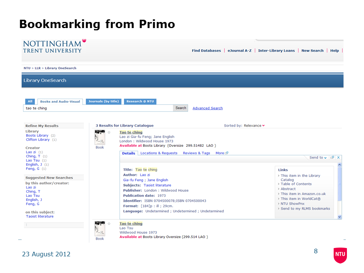Click the star icon beside the Lao Tsu result
Screen dimensions: 364x273
[109, 224]
